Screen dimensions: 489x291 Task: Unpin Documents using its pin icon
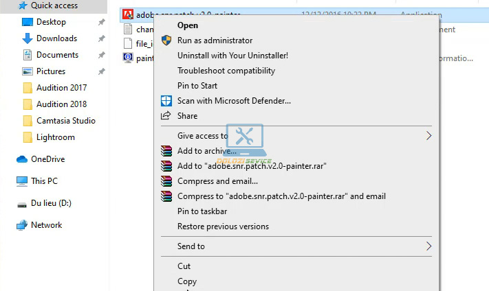pyautogui.click(x=102, y=55)
